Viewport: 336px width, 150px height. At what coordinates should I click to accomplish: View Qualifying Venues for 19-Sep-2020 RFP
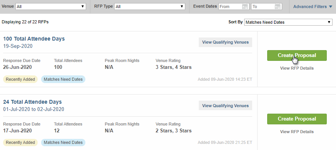pos(225,42)
